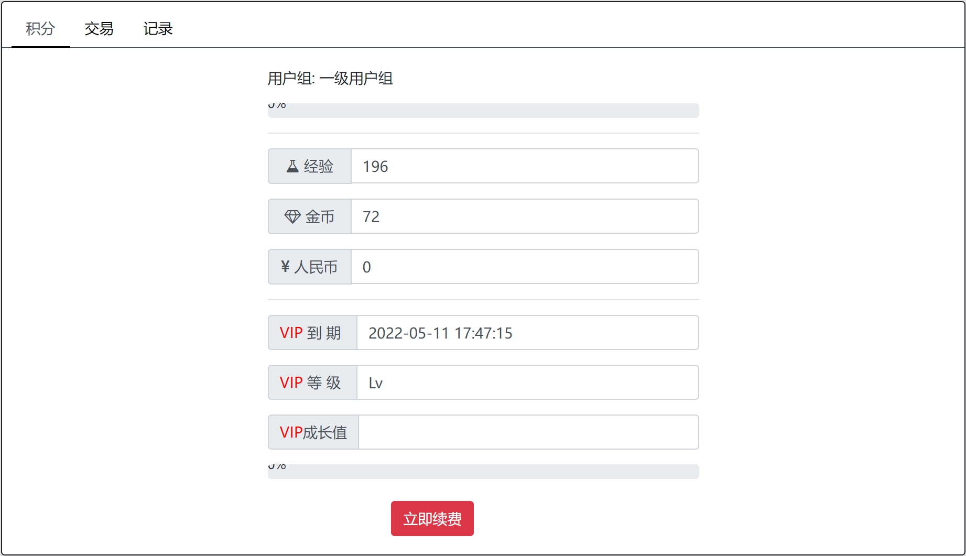Select the VIP 等级 field showing Lv
This screenshot has width=966, height=556.
[527, 383]
